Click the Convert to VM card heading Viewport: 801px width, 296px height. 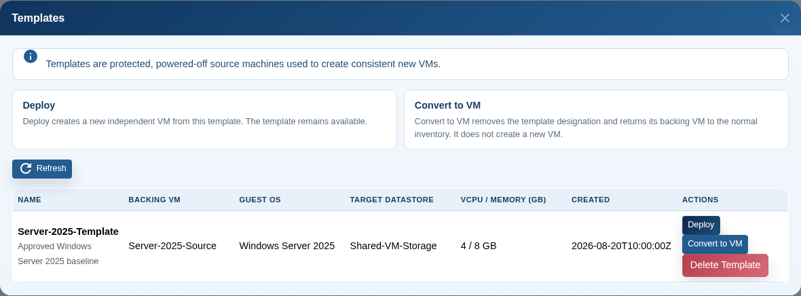tap(447, 105)
